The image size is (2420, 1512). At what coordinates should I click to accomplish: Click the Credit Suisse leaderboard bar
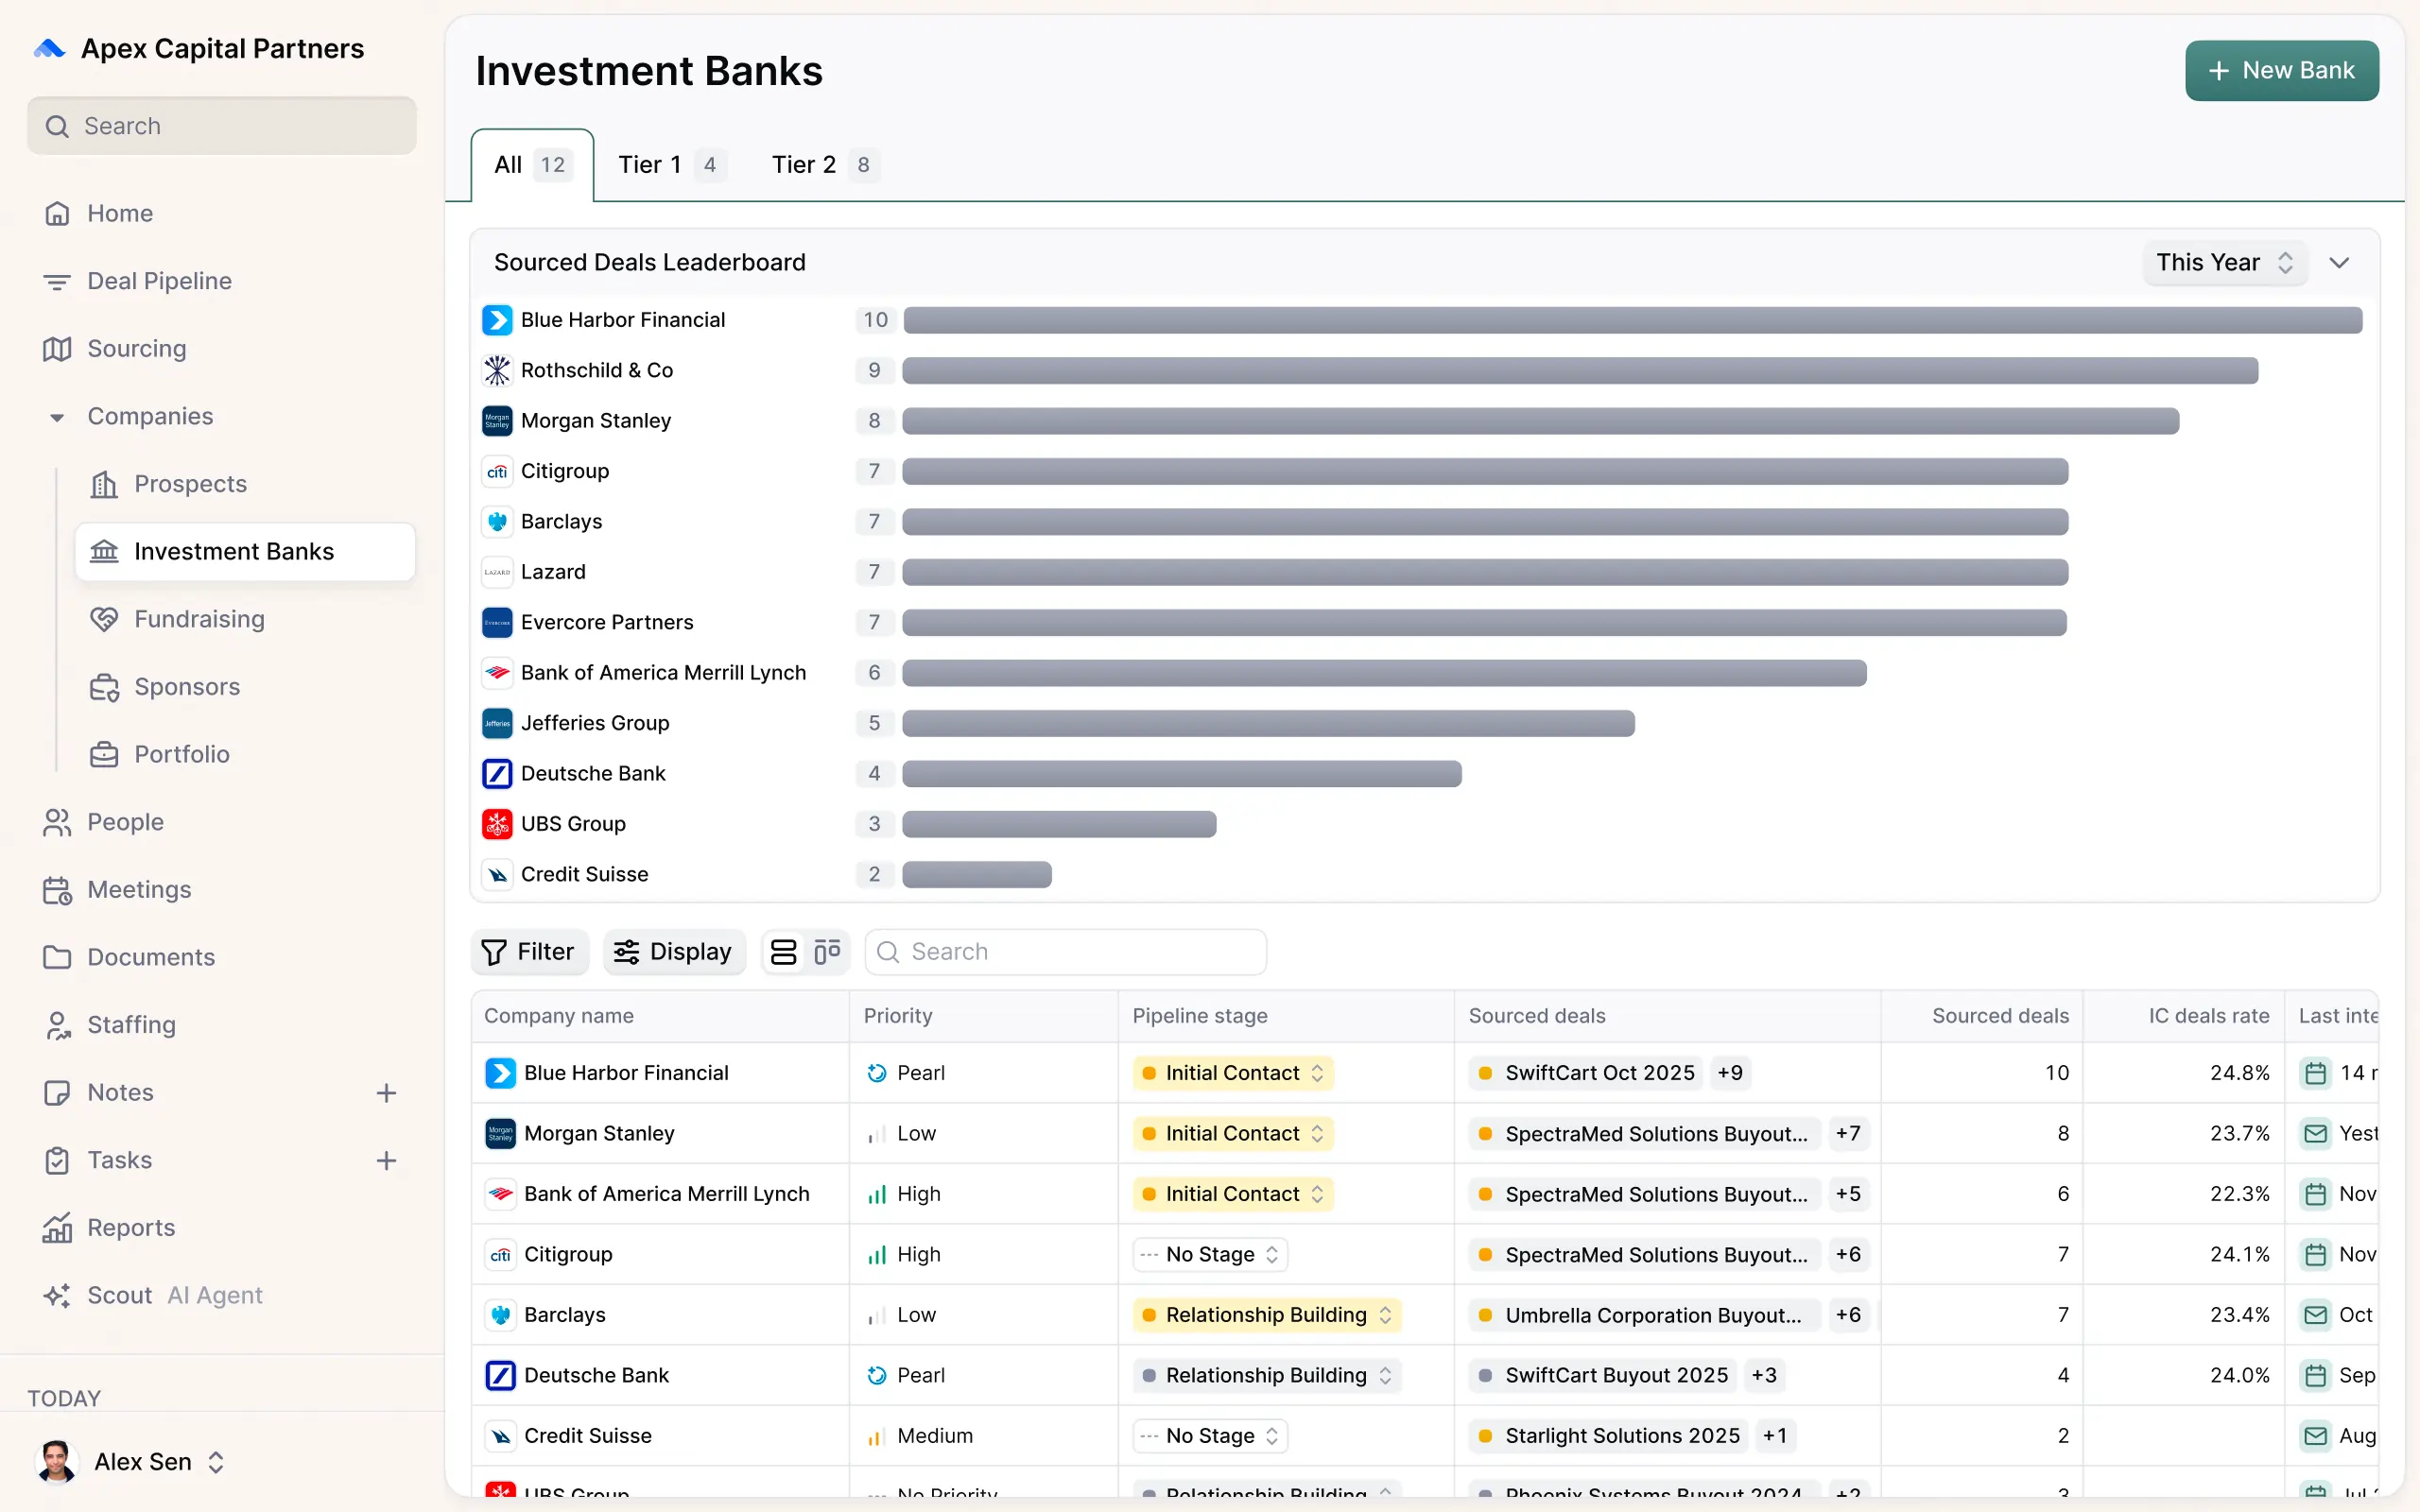[x=977, y=875]
